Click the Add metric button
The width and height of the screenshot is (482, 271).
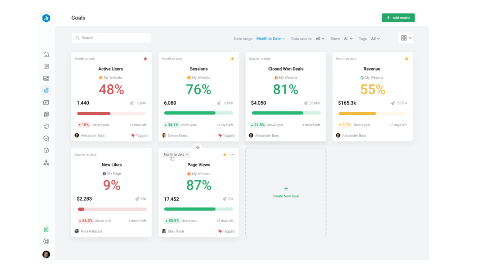click(398, 18)
